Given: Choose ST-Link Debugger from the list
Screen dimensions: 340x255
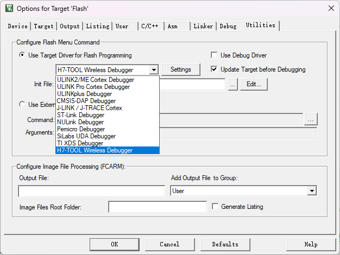Looking at the screenshot, I should click(x=108, y=115).
